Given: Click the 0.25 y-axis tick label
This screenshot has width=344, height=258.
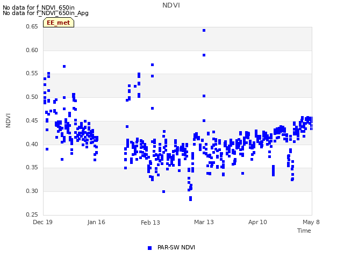Looking at the screenshot, I should [x=32, y=214].
